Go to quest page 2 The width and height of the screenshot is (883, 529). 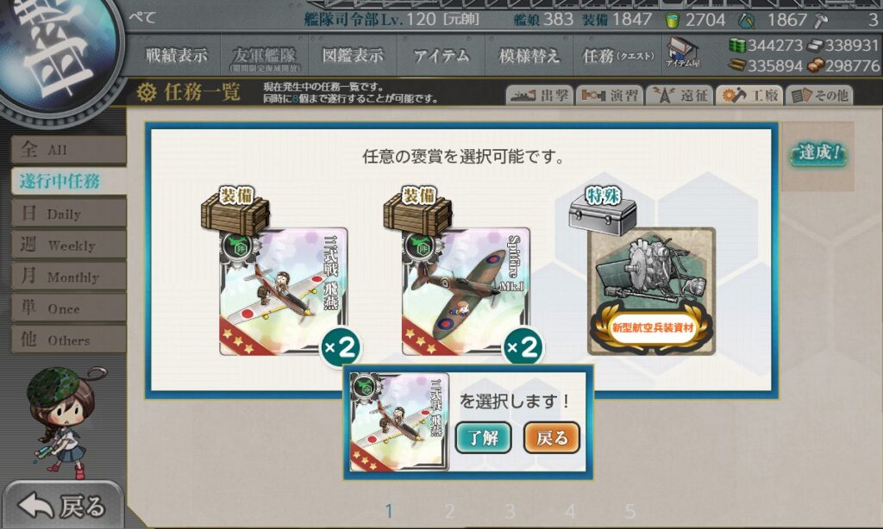(x=449, y=511)
